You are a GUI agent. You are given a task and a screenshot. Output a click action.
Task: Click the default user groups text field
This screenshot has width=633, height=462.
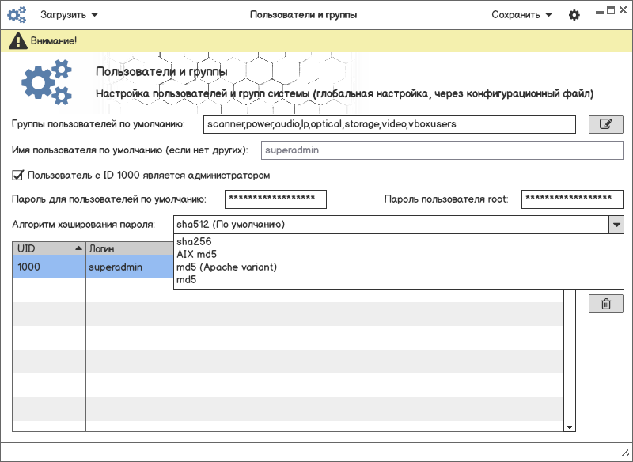(x=388, y=124)
